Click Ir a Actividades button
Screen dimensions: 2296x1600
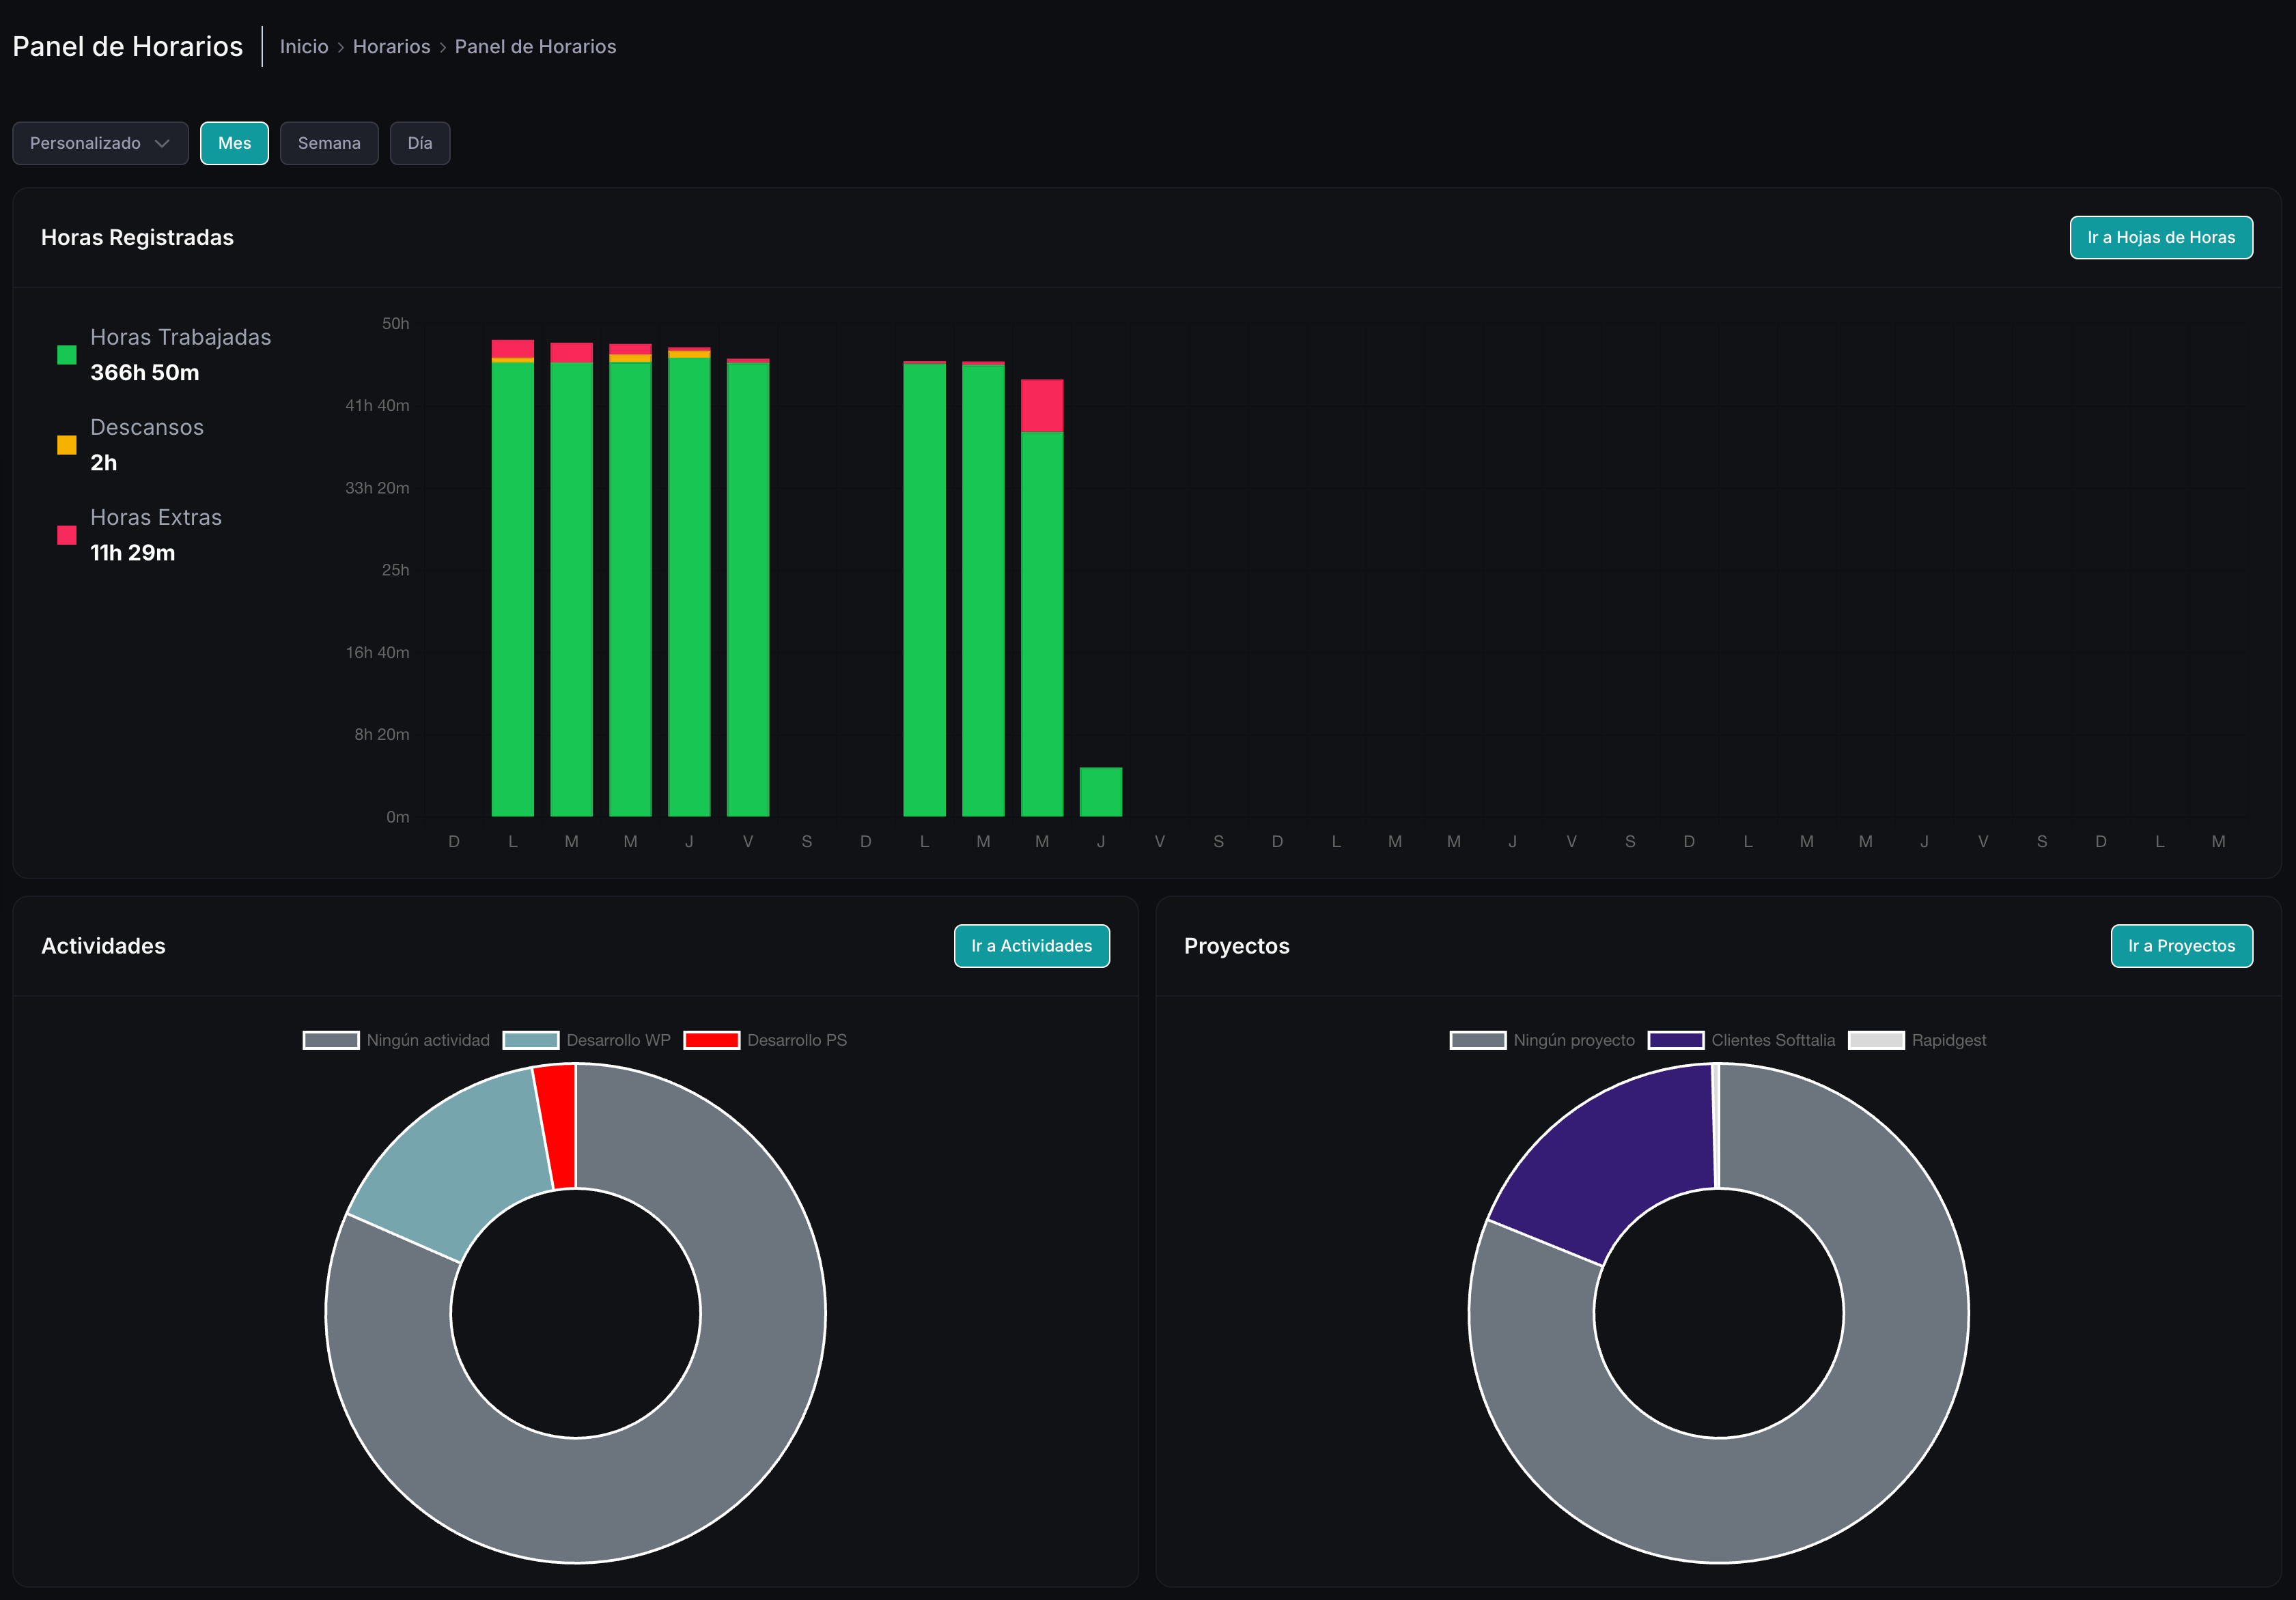click(x=1031, y=945)
